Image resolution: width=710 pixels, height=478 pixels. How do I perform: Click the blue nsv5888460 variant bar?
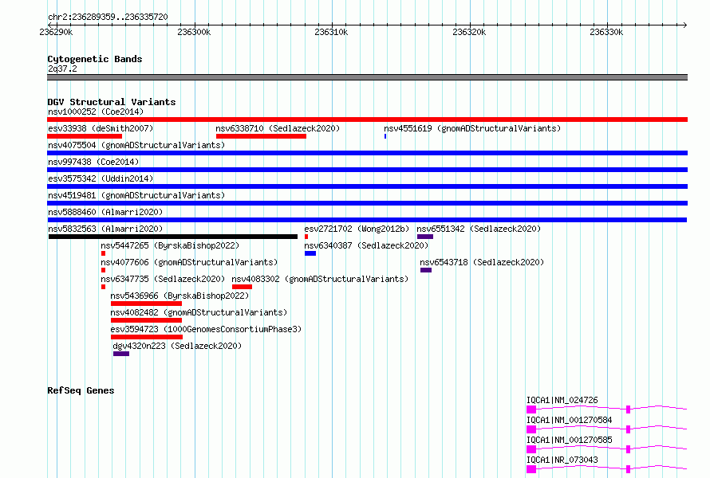click(x=367, y=220)
